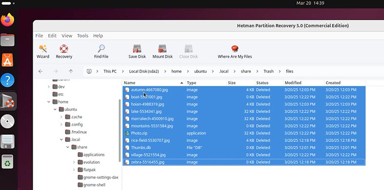
Task: Open the Trash from the dock
Action: (7, 161)
